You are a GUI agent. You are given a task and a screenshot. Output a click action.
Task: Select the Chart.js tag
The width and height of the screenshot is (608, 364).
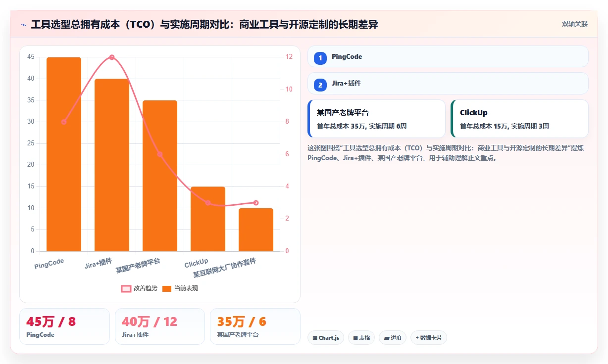point(326,338)
